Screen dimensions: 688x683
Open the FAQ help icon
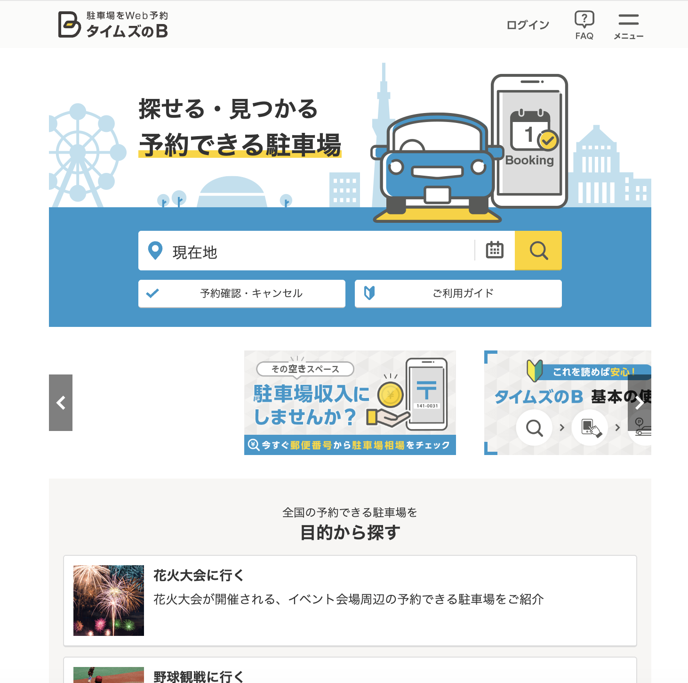[584, 25]
